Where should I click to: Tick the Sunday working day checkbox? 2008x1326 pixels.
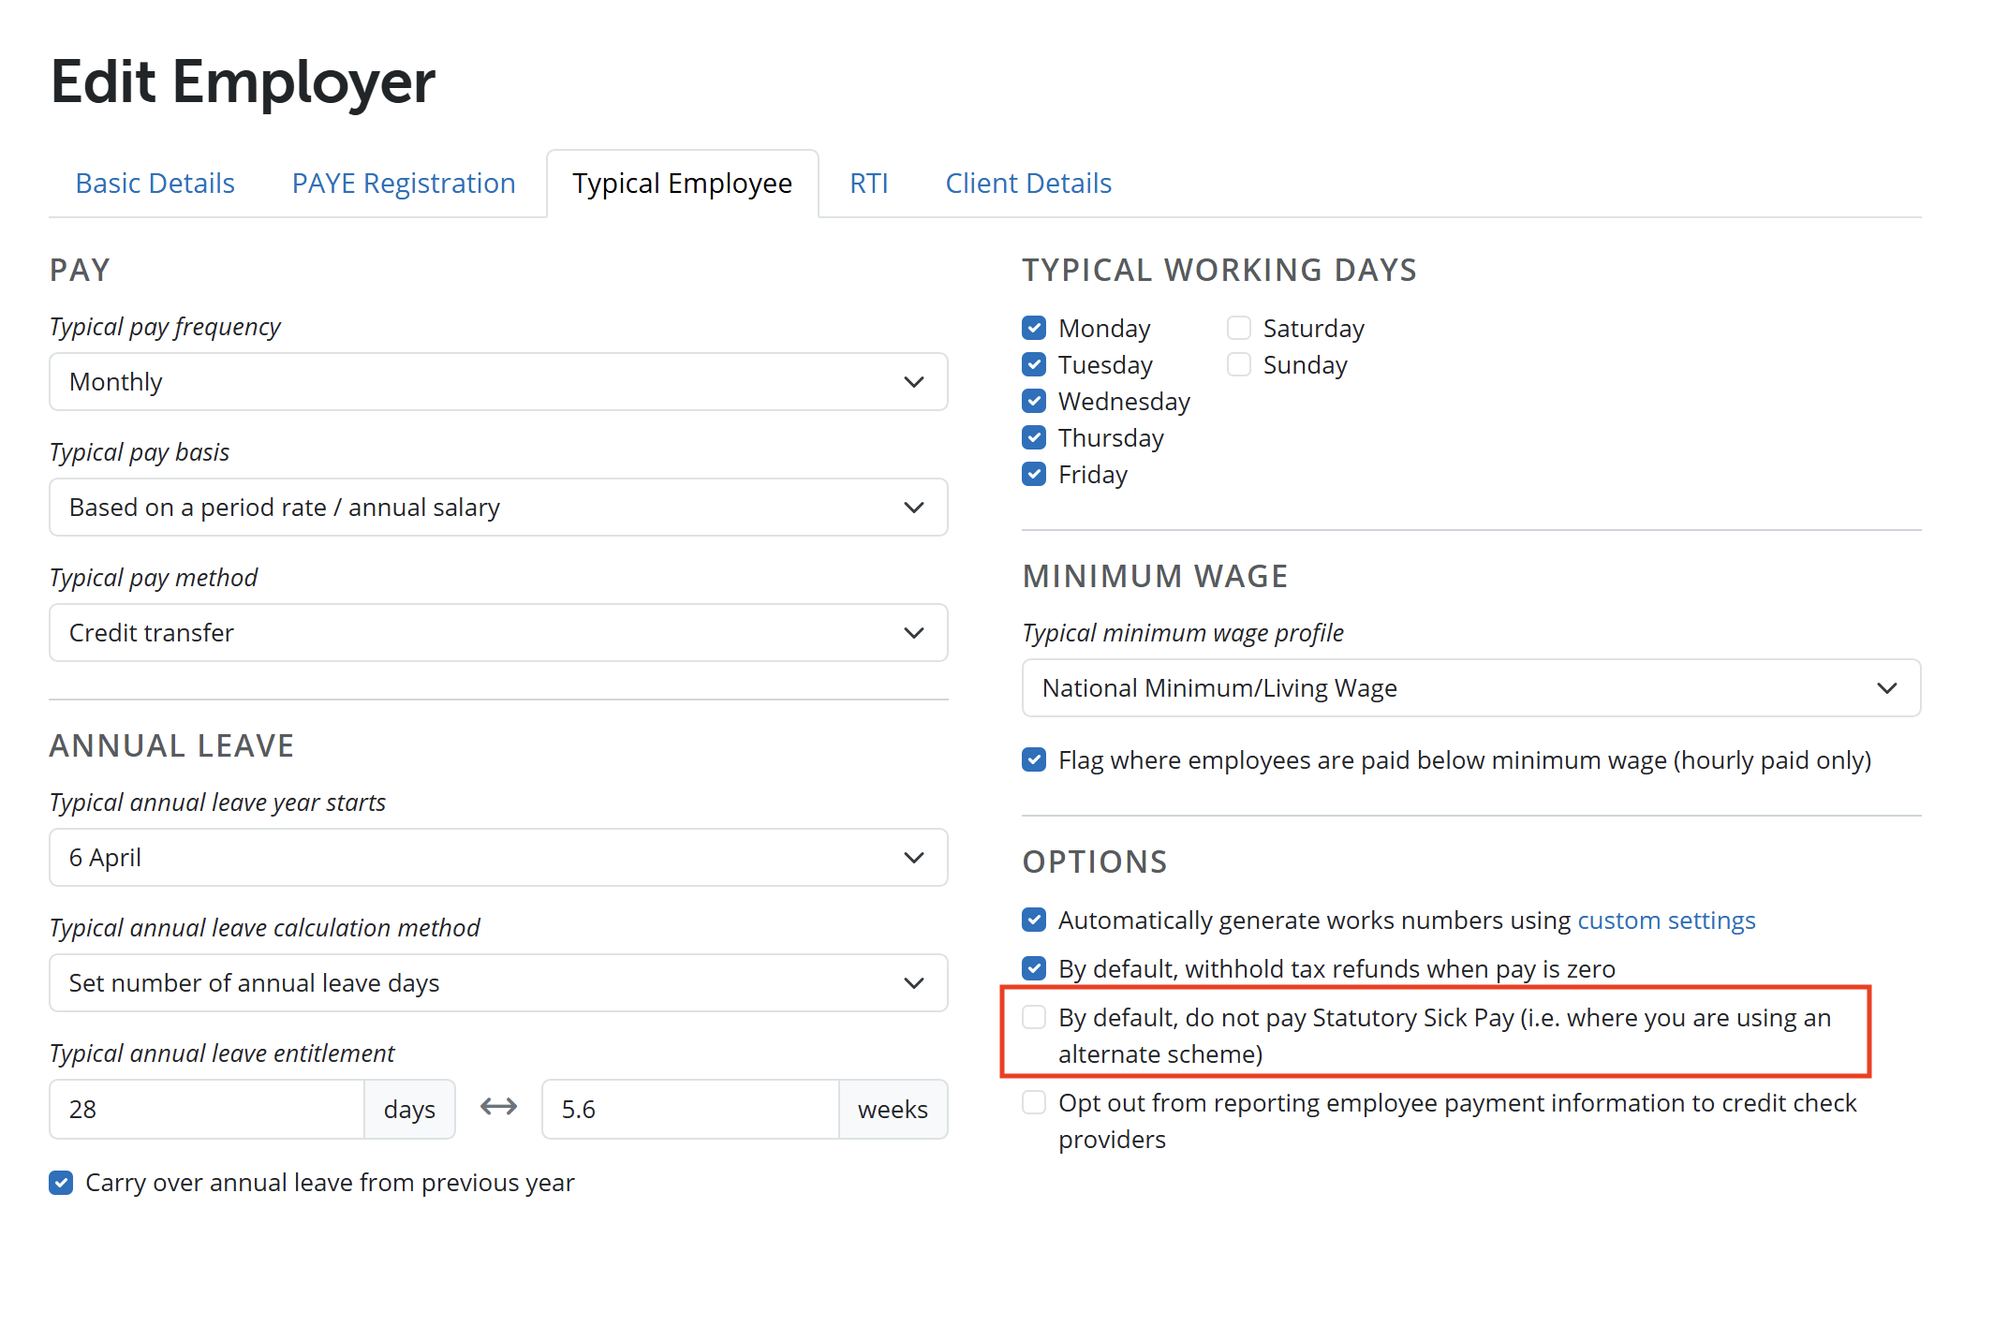(x=1238, y=364)
